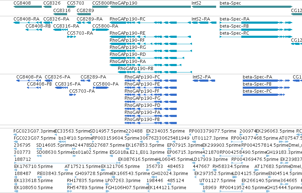302x193 pixels.
Task: Select protein RhoGAPp190-PD
Action: pyautogui.click(x=150, y=109)
